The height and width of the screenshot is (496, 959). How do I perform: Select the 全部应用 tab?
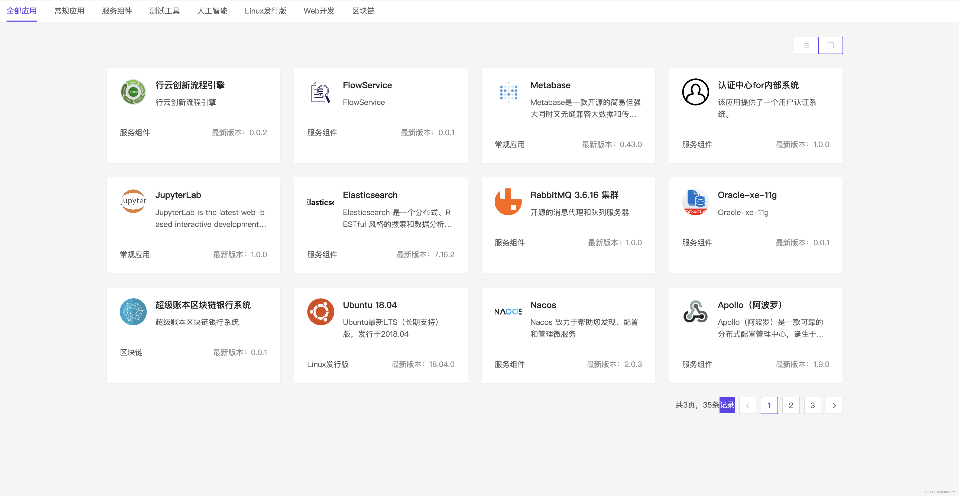[x=22, y=11]
